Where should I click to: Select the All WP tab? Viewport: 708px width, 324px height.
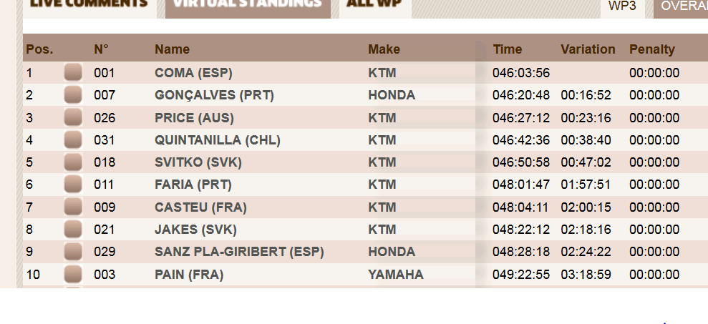(374, 4)
